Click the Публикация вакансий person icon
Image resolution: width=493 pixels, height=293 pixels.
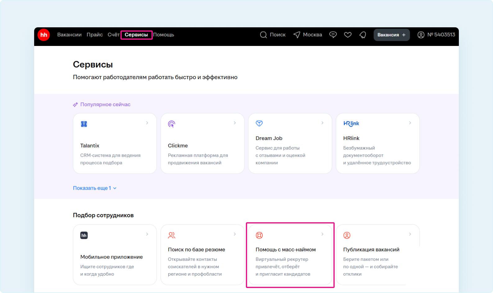tap(347, 235)
